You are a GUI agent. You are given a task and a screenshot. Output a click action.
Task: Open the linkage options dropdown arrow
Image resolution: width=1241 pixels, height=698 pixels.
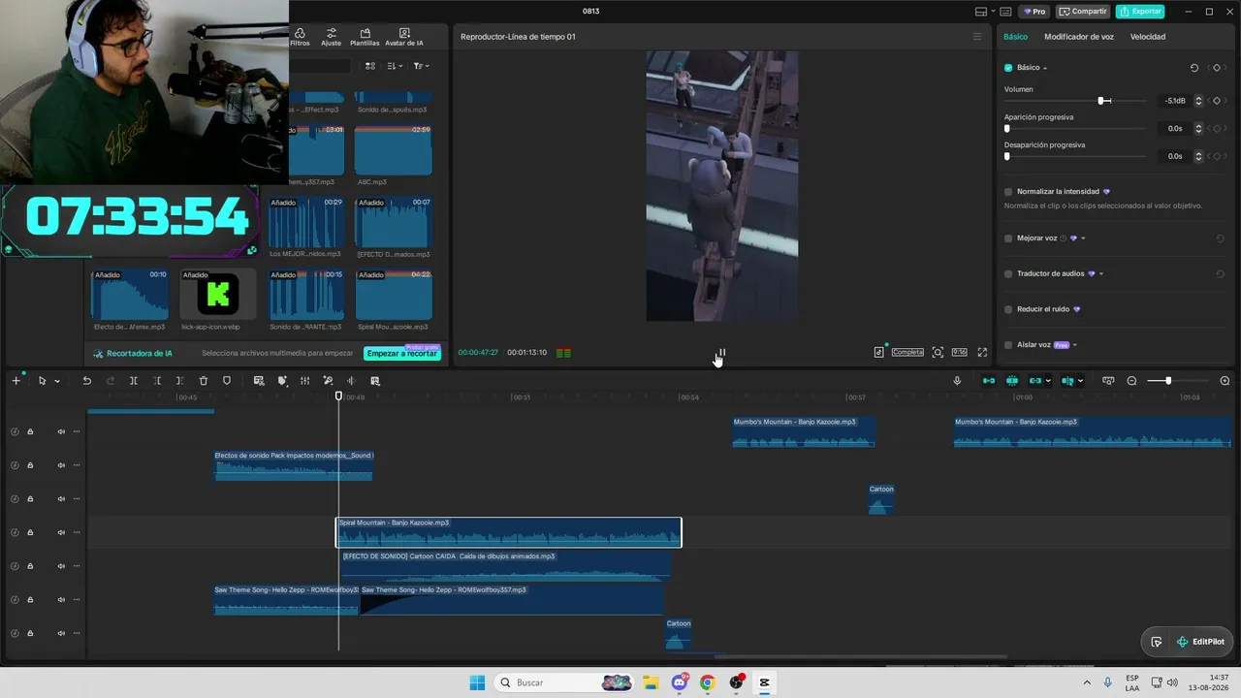pyautogui.click(x=1048, y=381)
